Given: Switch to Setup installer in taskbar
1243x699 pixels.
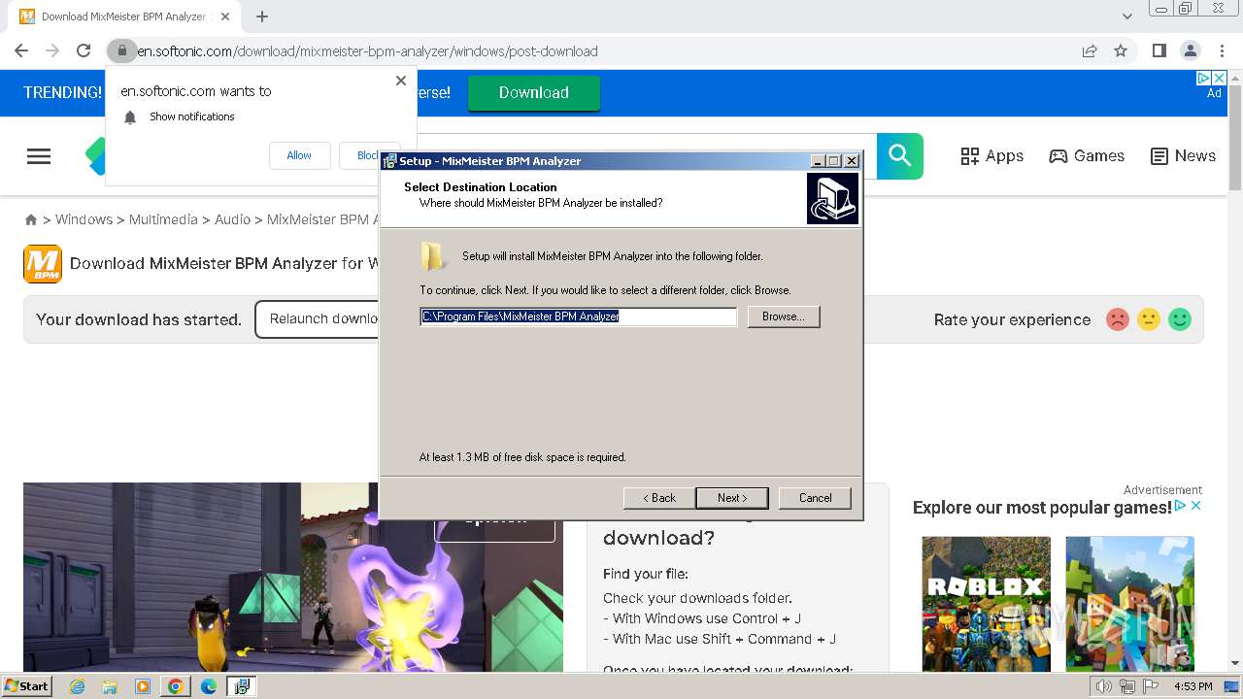Looking at the screenshot, I should click(x=242, y=686).
